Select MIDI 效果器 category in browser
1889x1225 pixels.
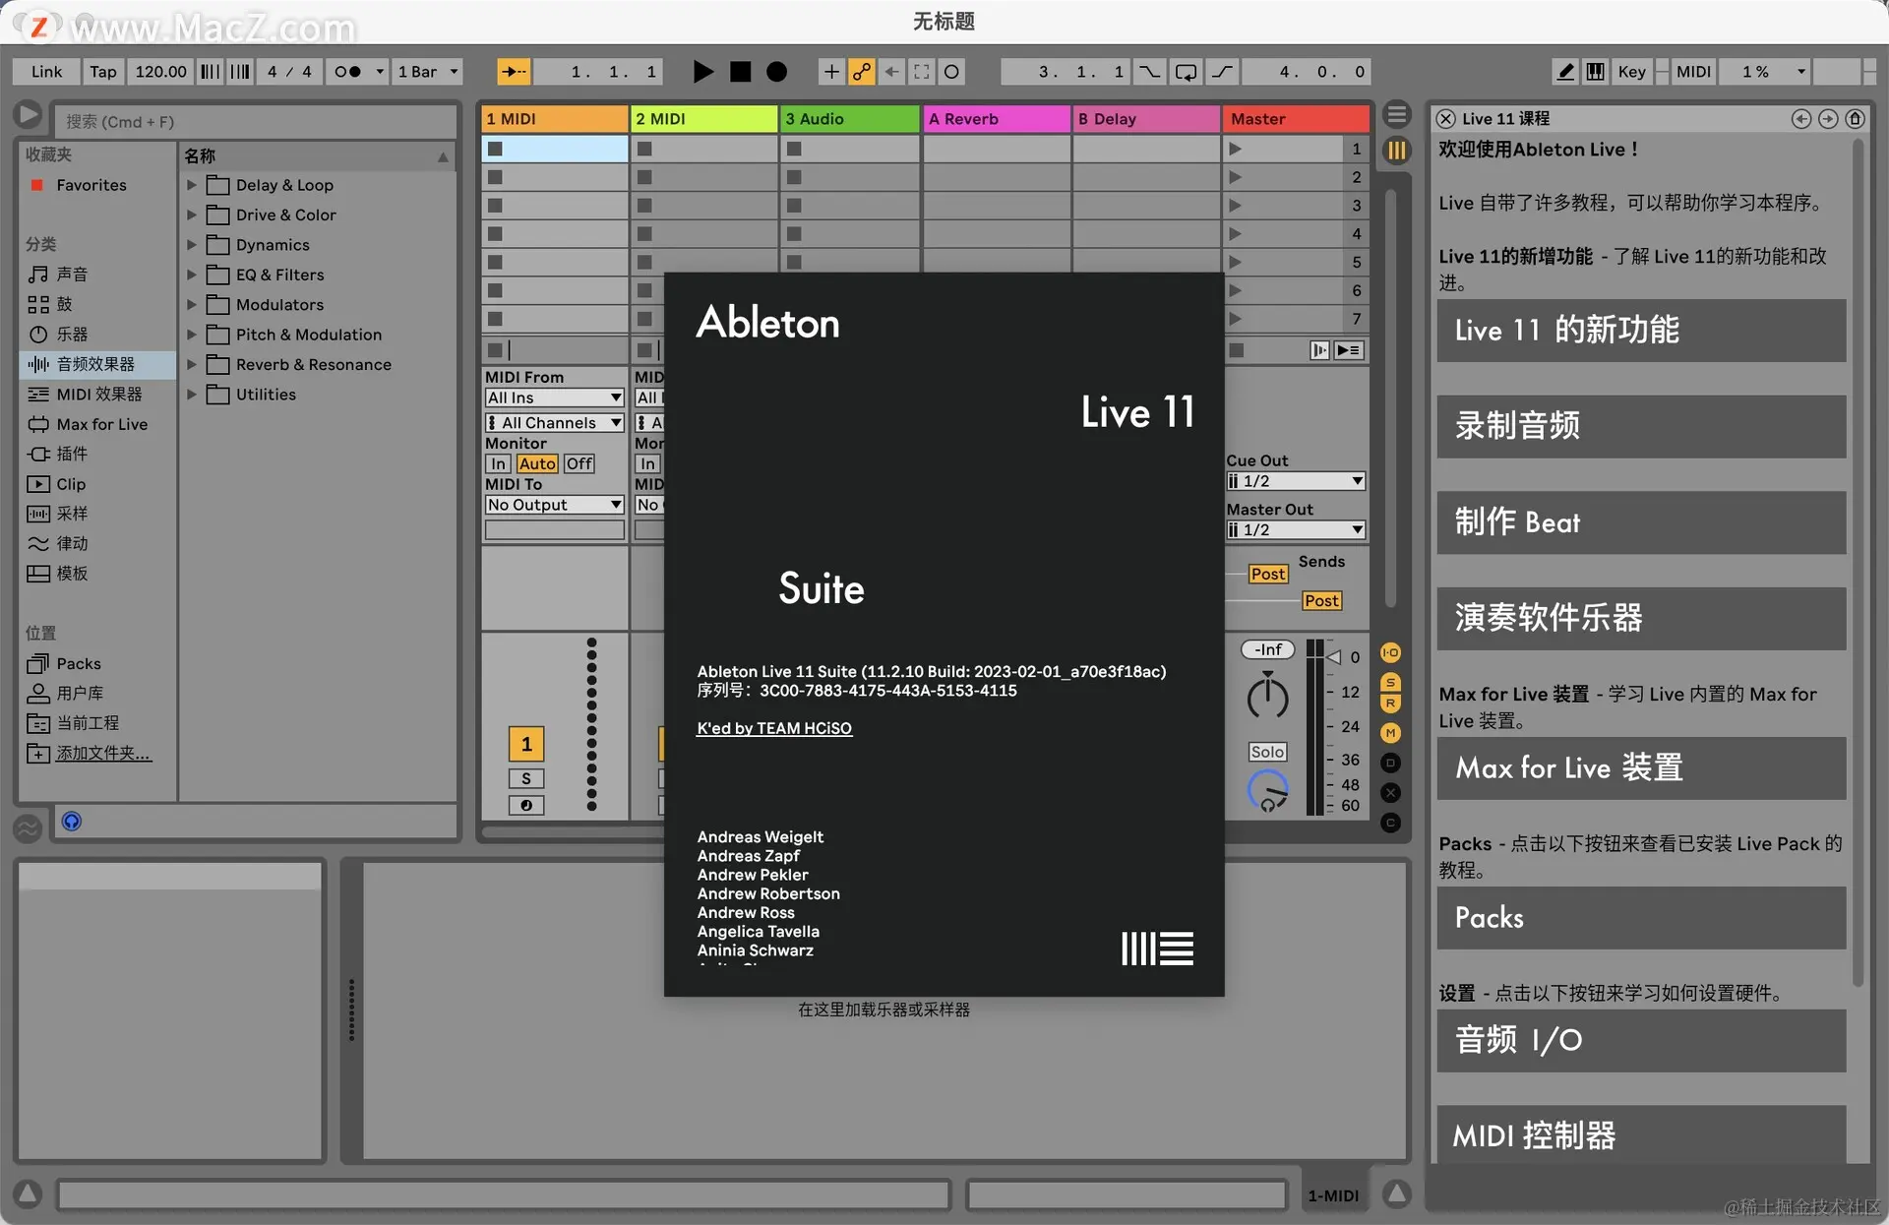pos(98,394)
